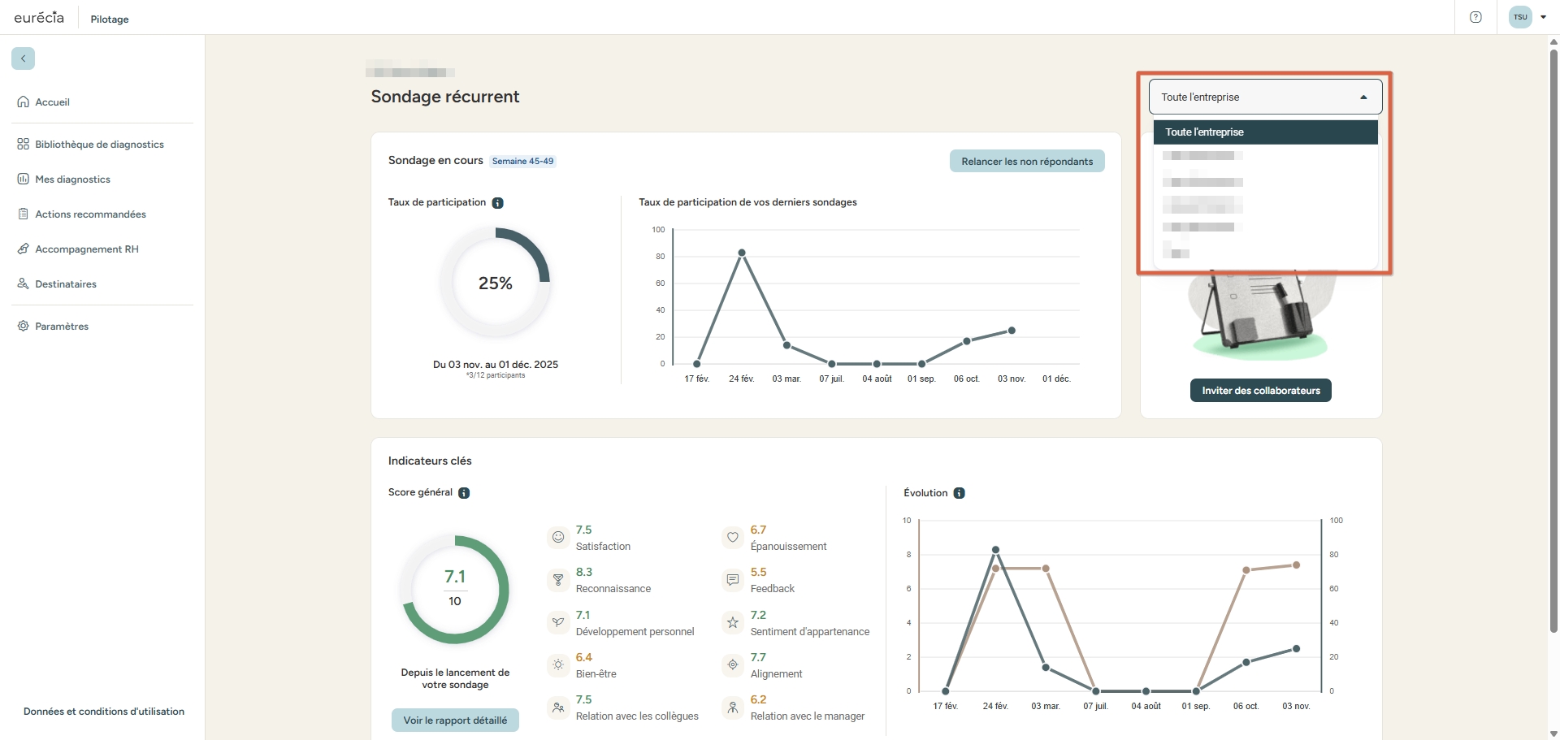Open Paramètres in sidebar
The height and width of the screenshot is (740, 1560).
point(62,327)
